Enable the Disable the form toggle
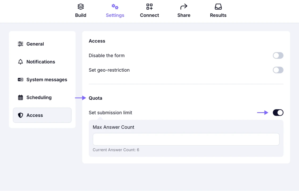This screenshot has width=299, height=191. 278,56
